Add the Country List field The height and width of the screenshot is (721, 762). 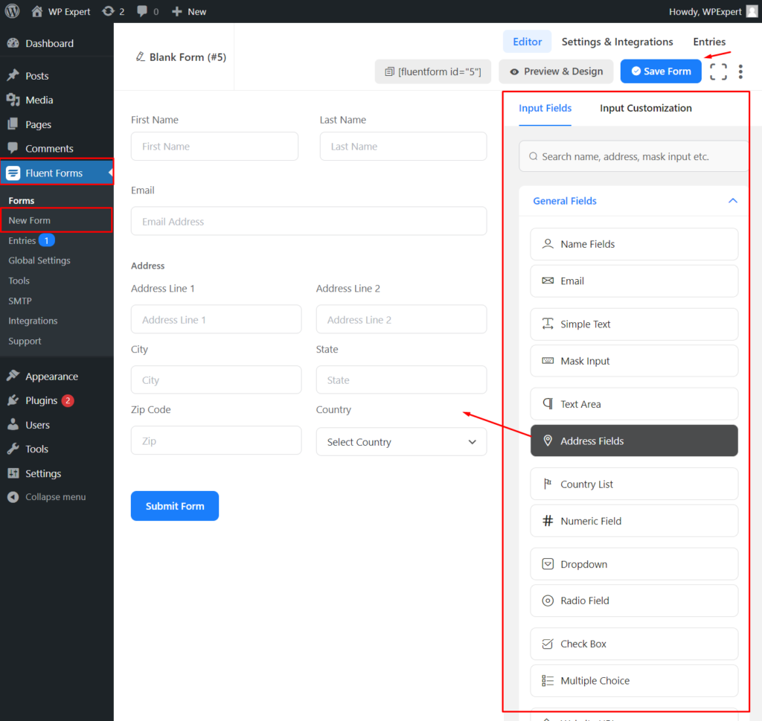click(x=634, y=484)
